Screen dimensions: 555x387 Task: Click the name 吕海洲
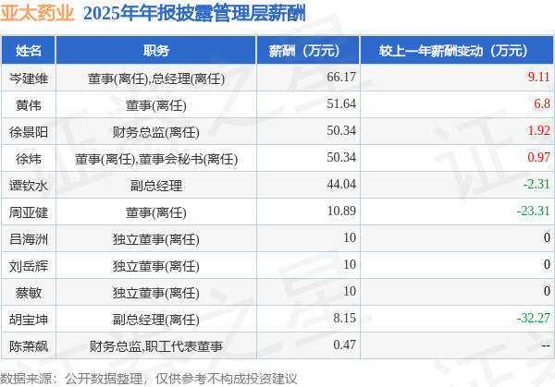tap(29, 239)
